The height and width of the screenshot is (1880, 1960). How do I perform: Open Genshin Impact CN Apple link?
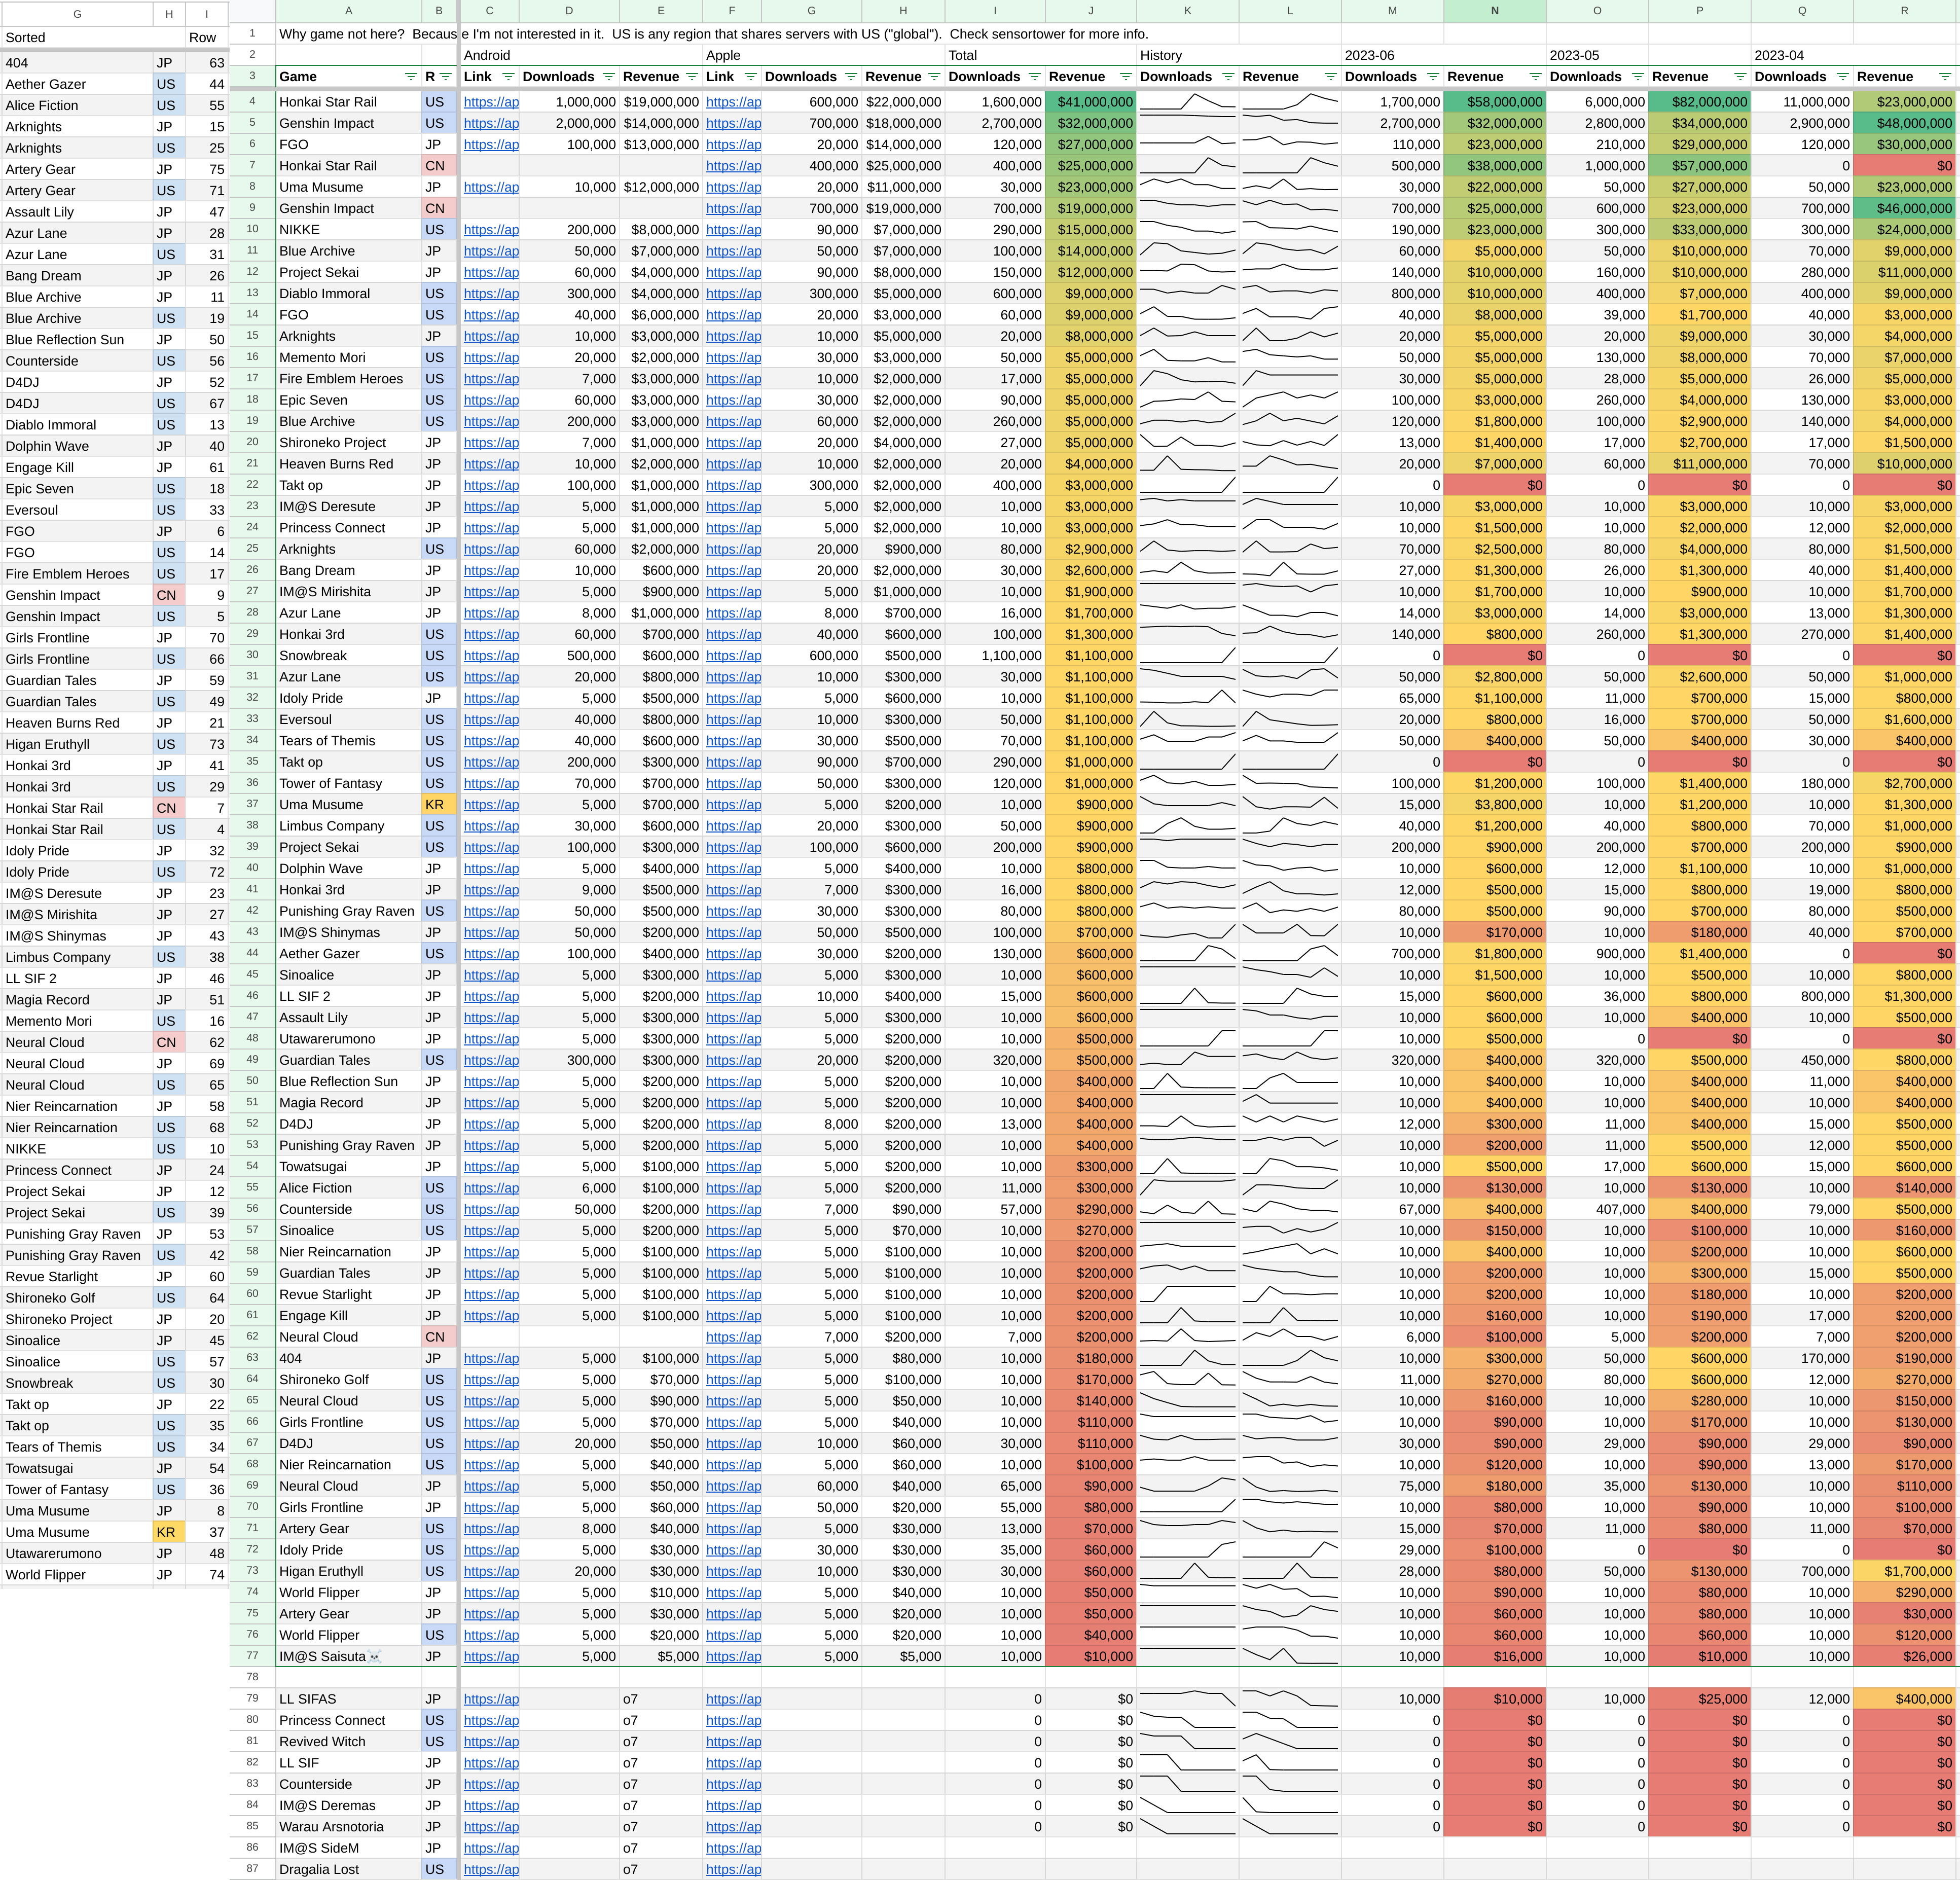733,208
